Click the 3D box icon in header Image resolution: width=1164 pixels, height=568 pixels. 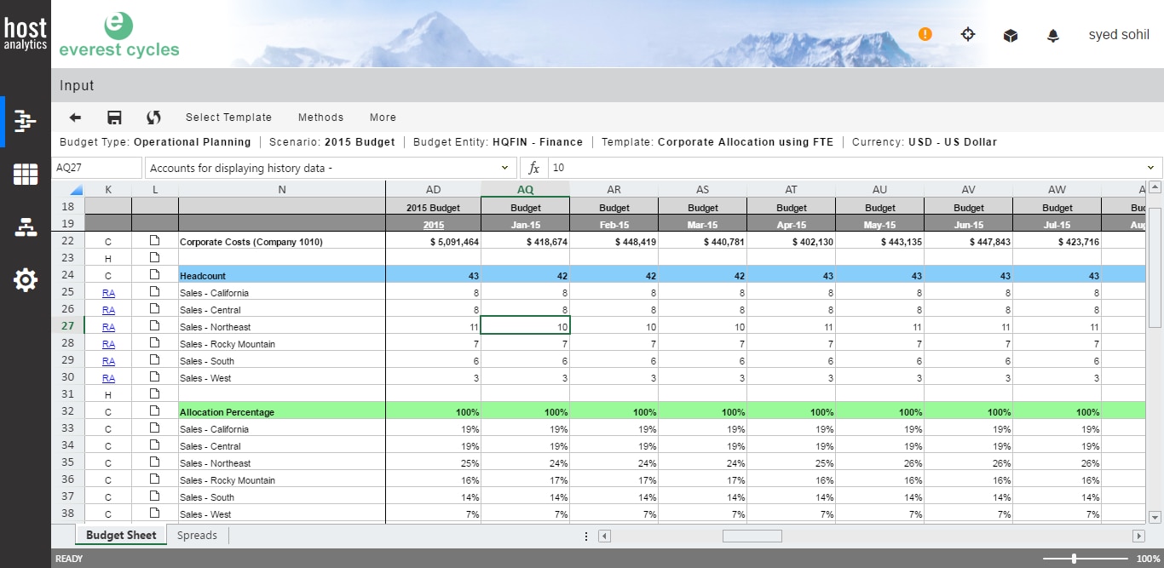[1011, 35]
